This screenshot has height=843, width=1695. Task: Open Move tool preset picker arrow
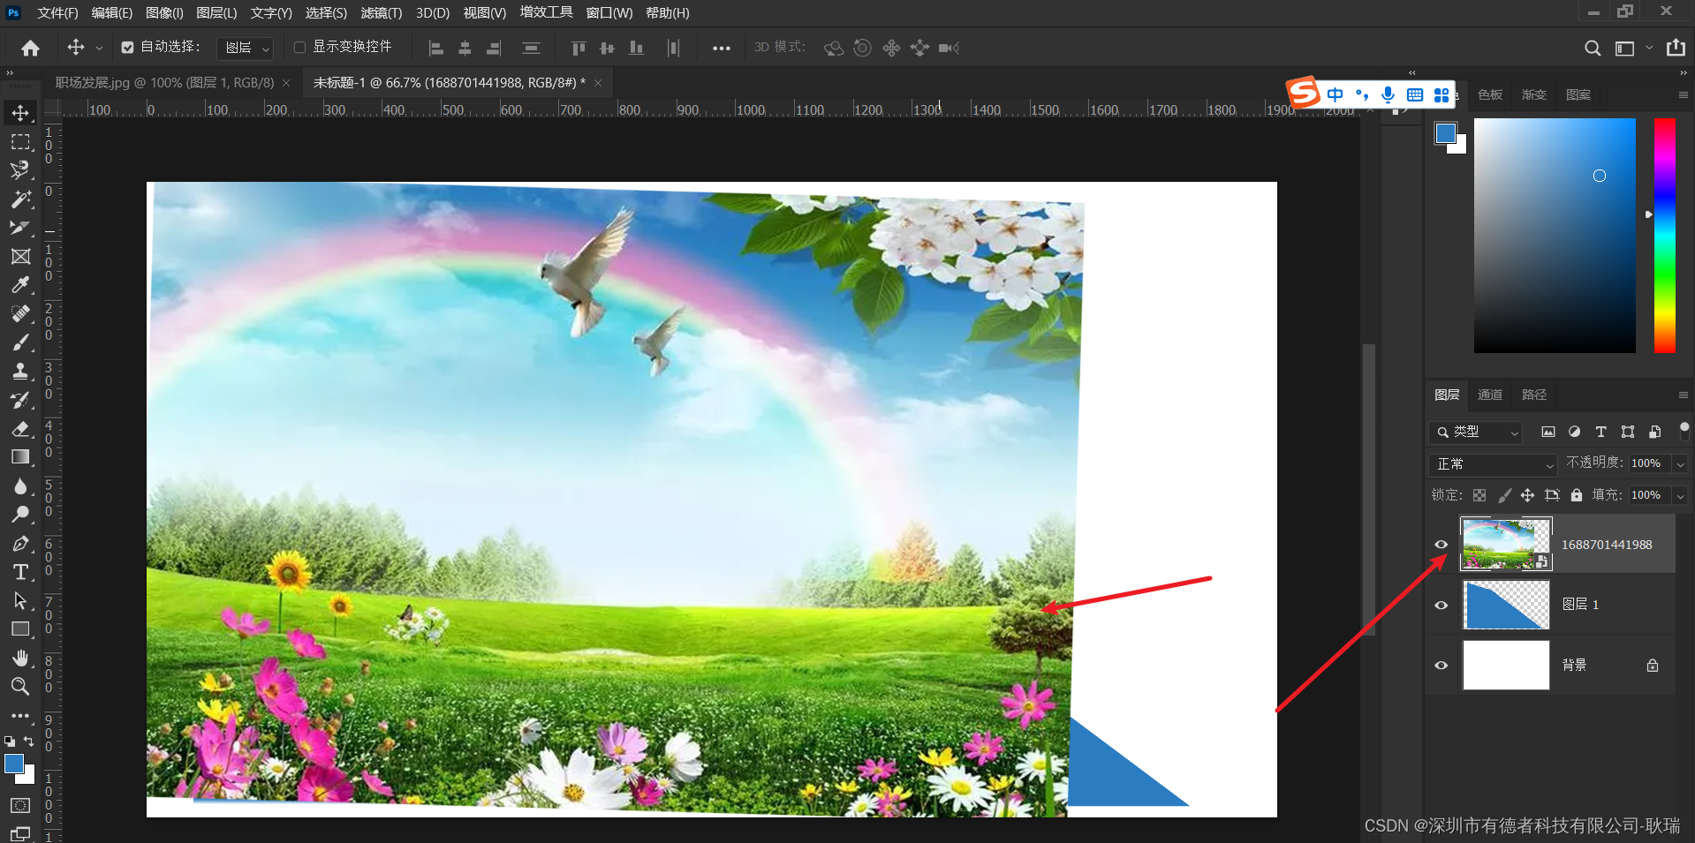click(99, 48)
